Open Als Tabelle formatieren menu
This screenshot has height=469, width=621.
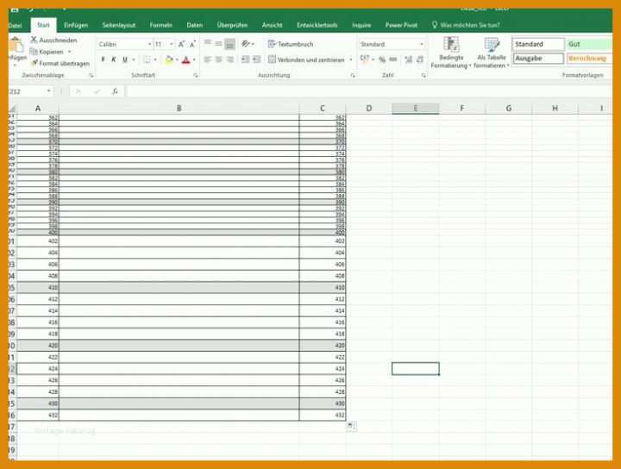492,53
